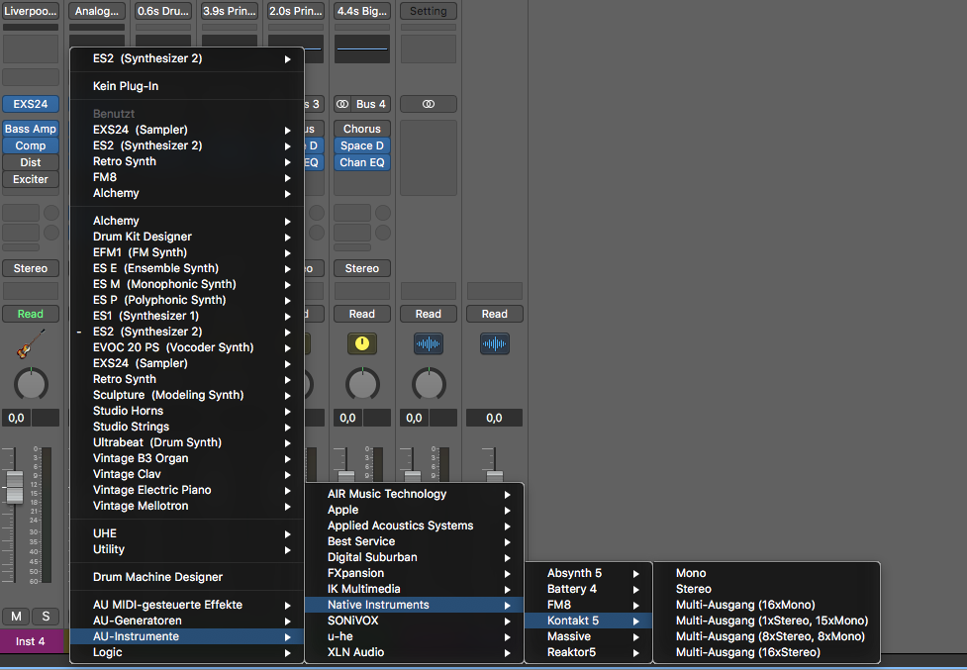Select EVOC 20 PS (Vocoder Synth)

[187, 347]
